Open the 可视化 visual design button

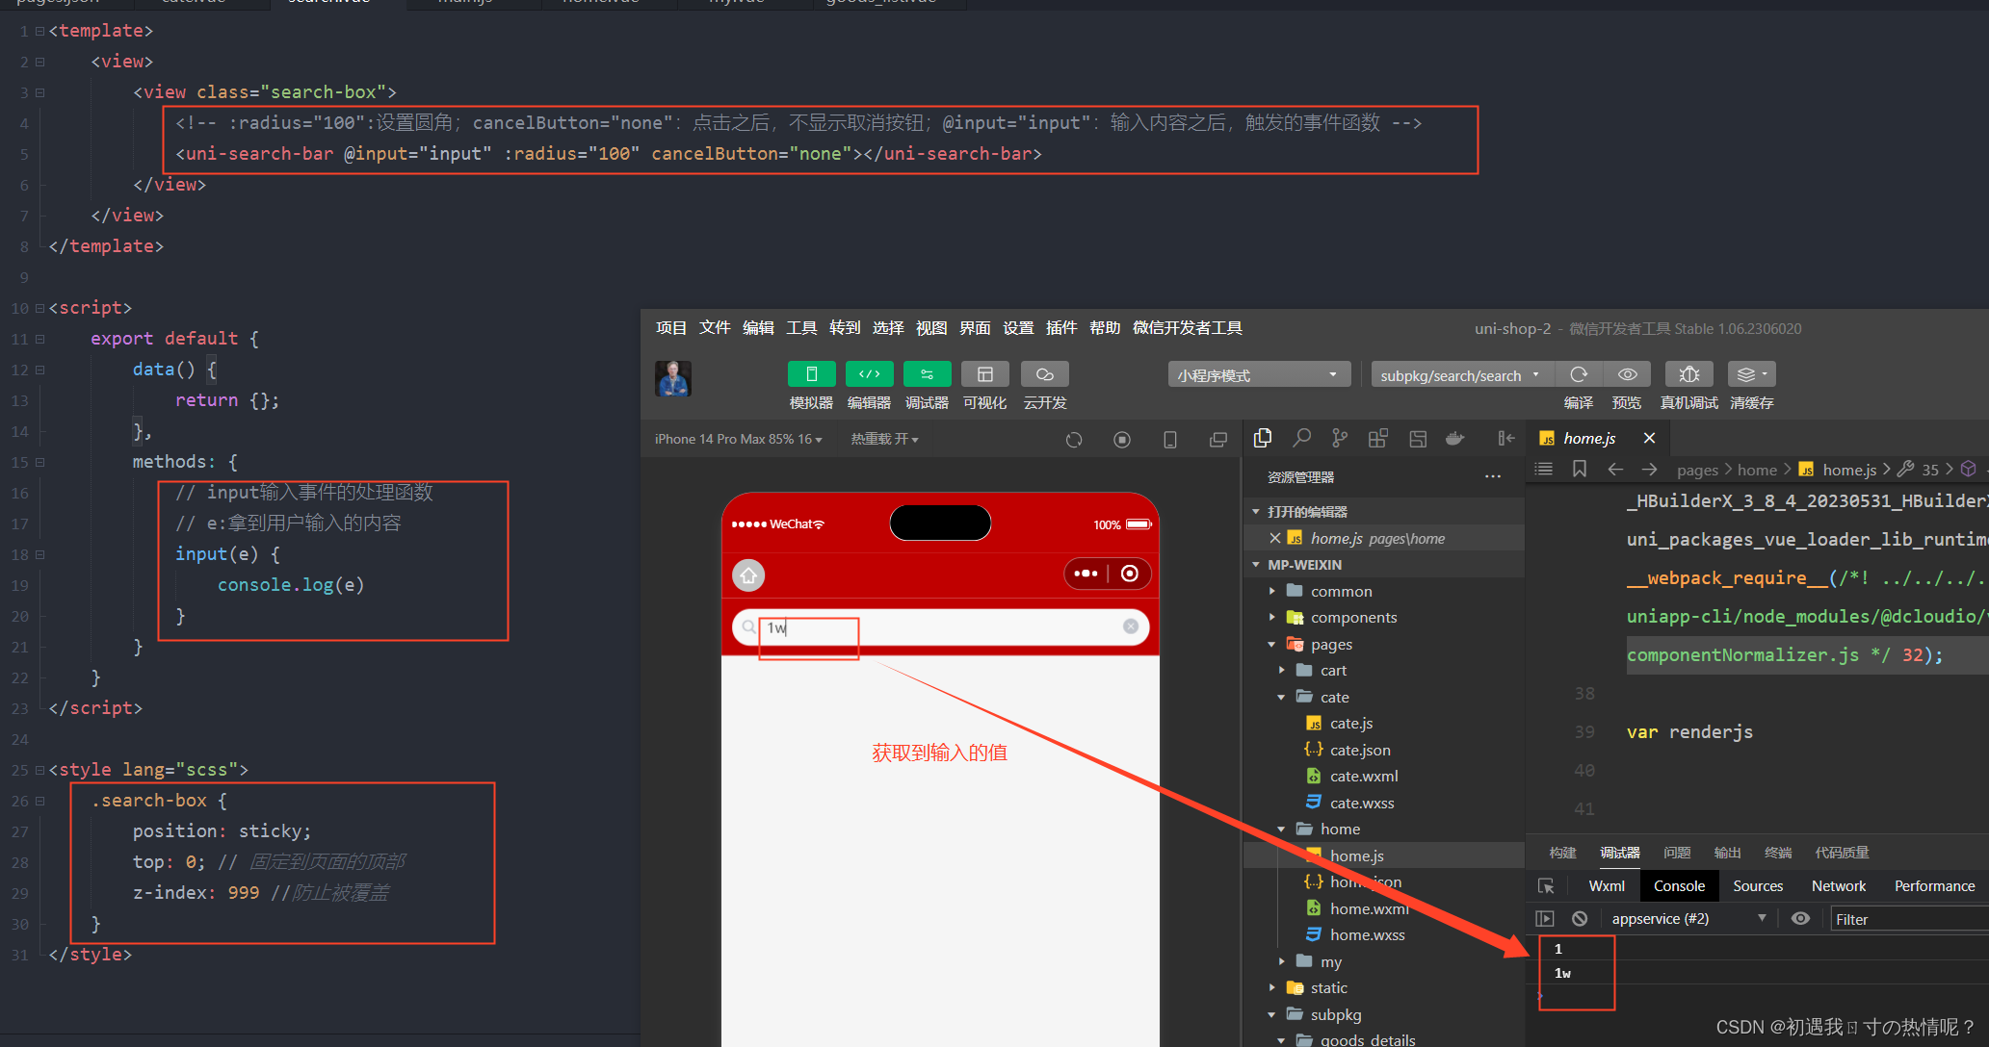(x=984, y=374)
